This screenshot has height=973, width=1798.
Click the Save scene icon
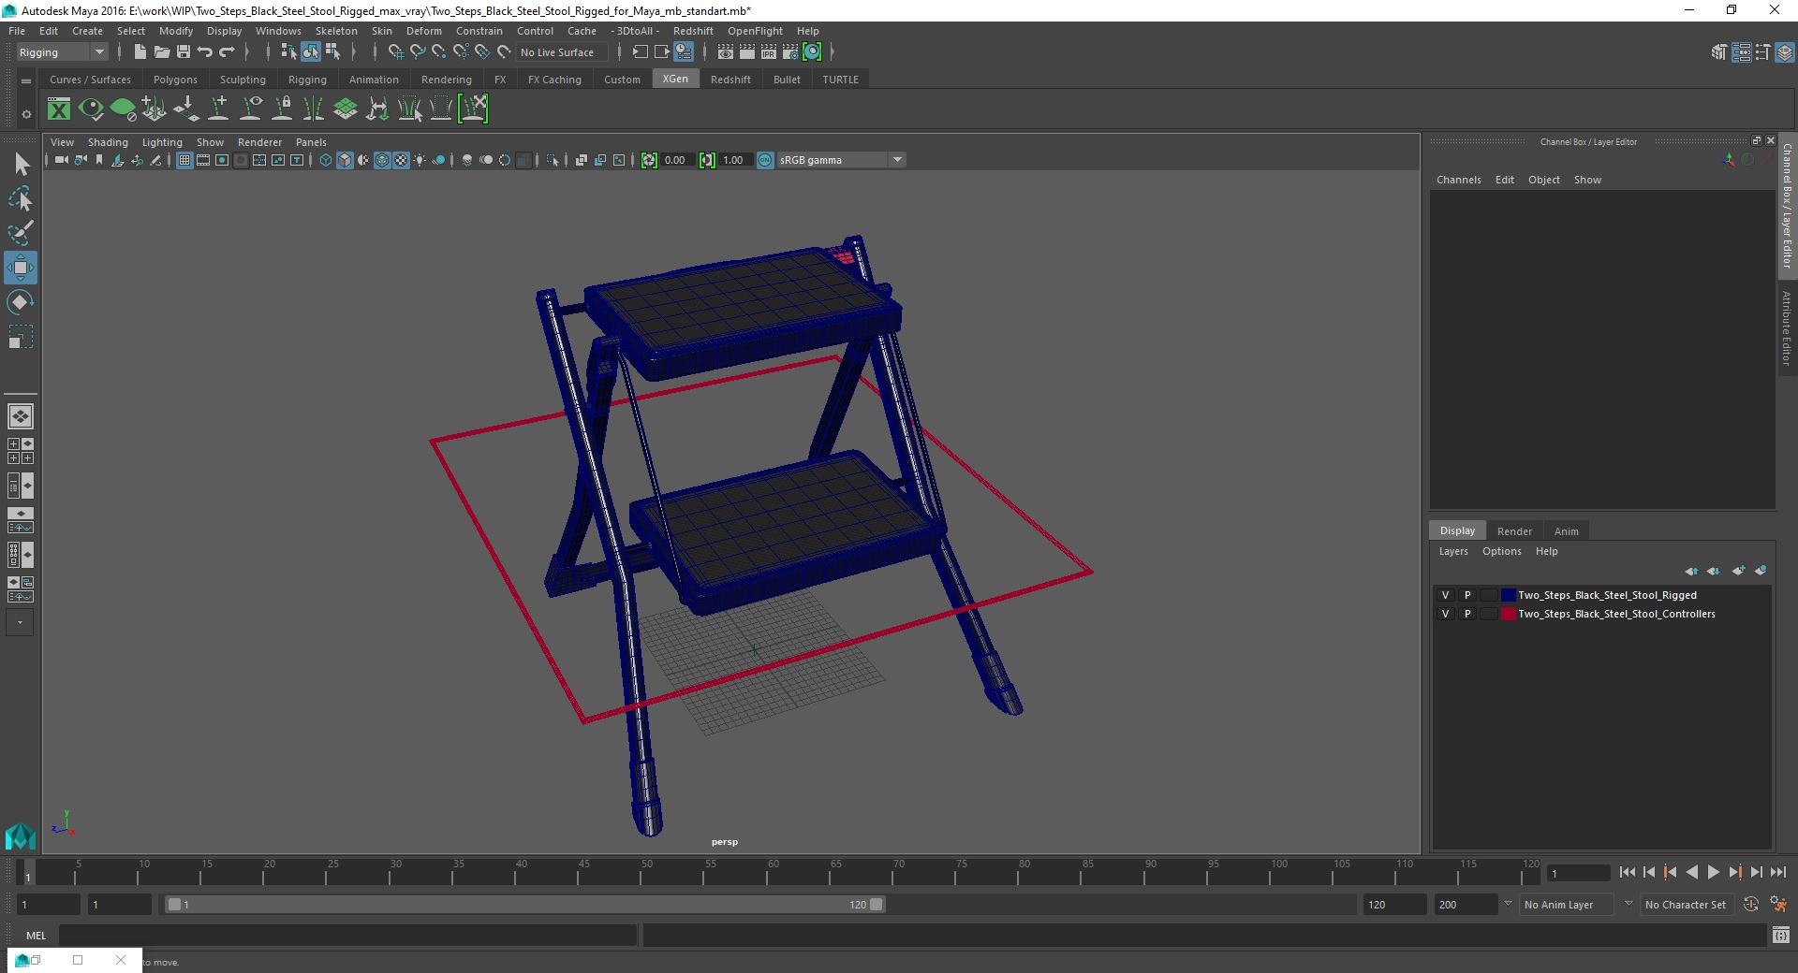(184, 52)
